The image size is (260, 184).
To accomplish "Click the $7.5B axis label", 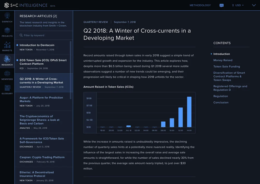I will pos(89,106).
